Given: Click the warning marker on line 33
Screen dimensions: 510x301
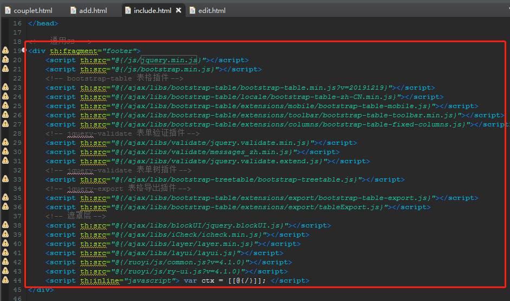Looking at the screenshot, I should tap(5, 178).
